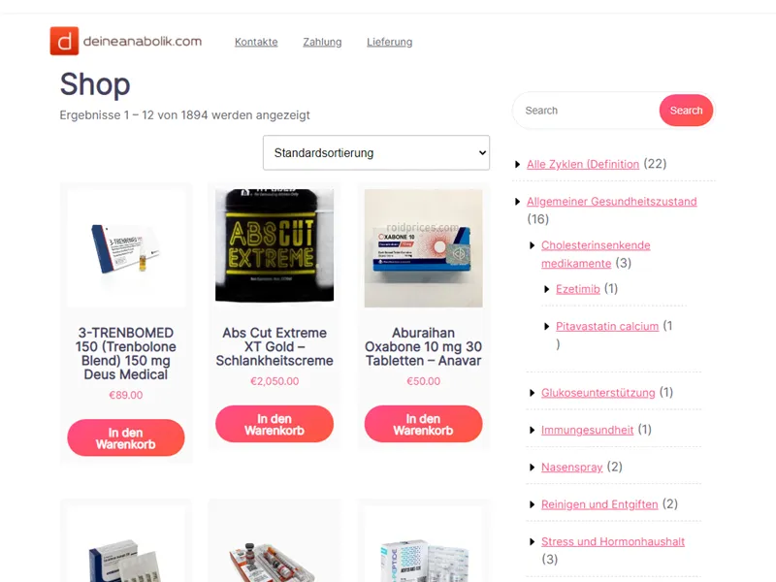The width and height of the screenshot is (776, 582).
Task: Focus the Search text field
Action: coord(587,111)
